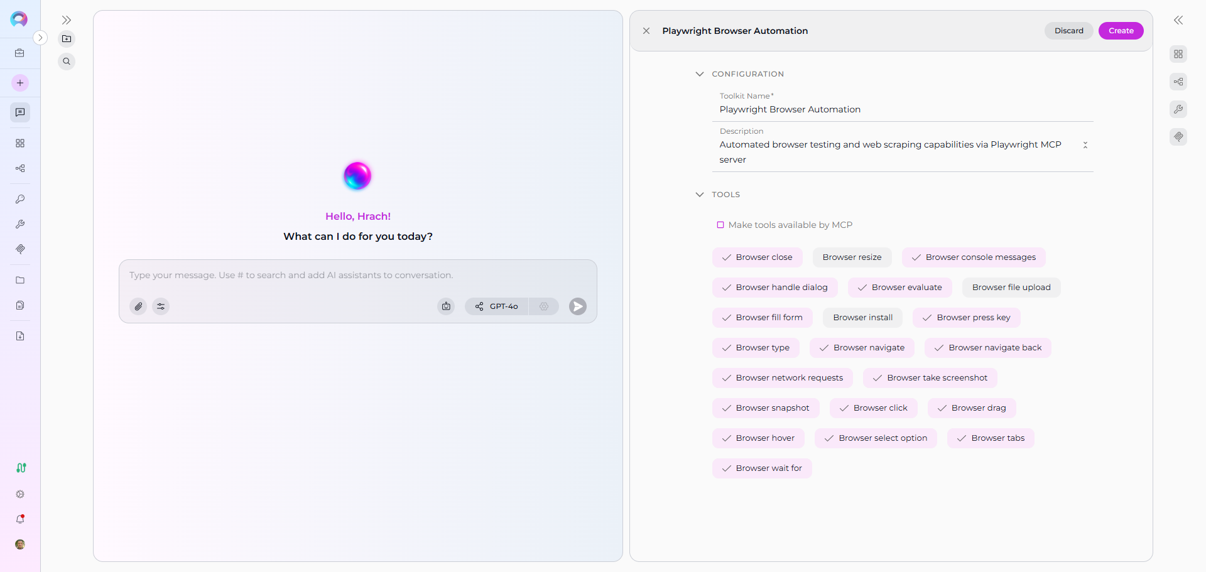Click the attach file paperclip icon
Screen dimensions: 1206x572
point(138,306)
